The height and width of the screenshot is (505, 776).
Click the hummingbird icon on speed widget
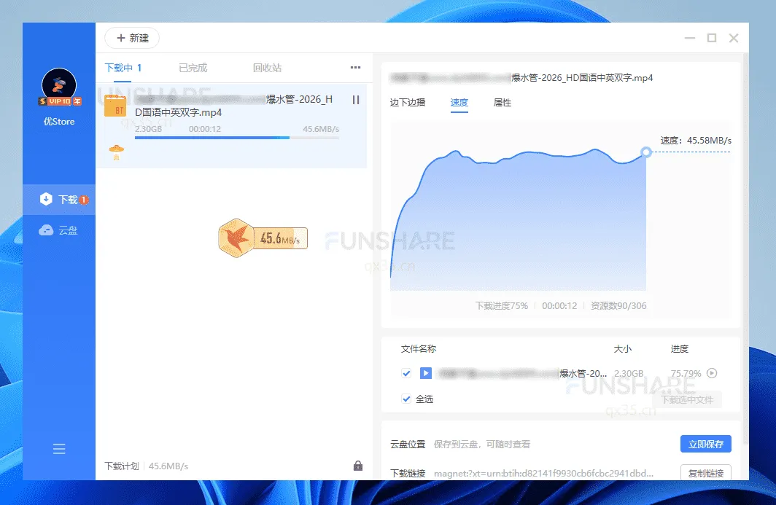[236, 238]
